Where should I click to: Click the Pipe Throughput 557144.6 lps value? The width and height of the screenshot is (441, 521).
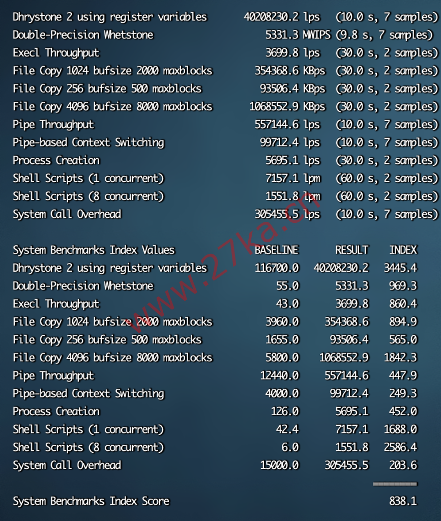coord(287,125)
